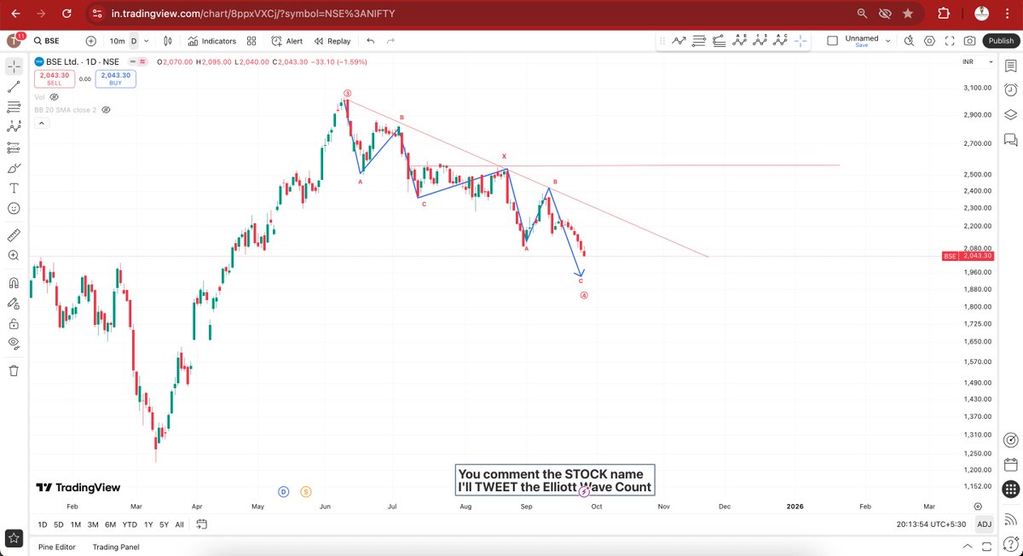The width and height of the screenshot is (1023, 556).
Task: Open the Indicators dialog
Action: [x=211, y=41]
